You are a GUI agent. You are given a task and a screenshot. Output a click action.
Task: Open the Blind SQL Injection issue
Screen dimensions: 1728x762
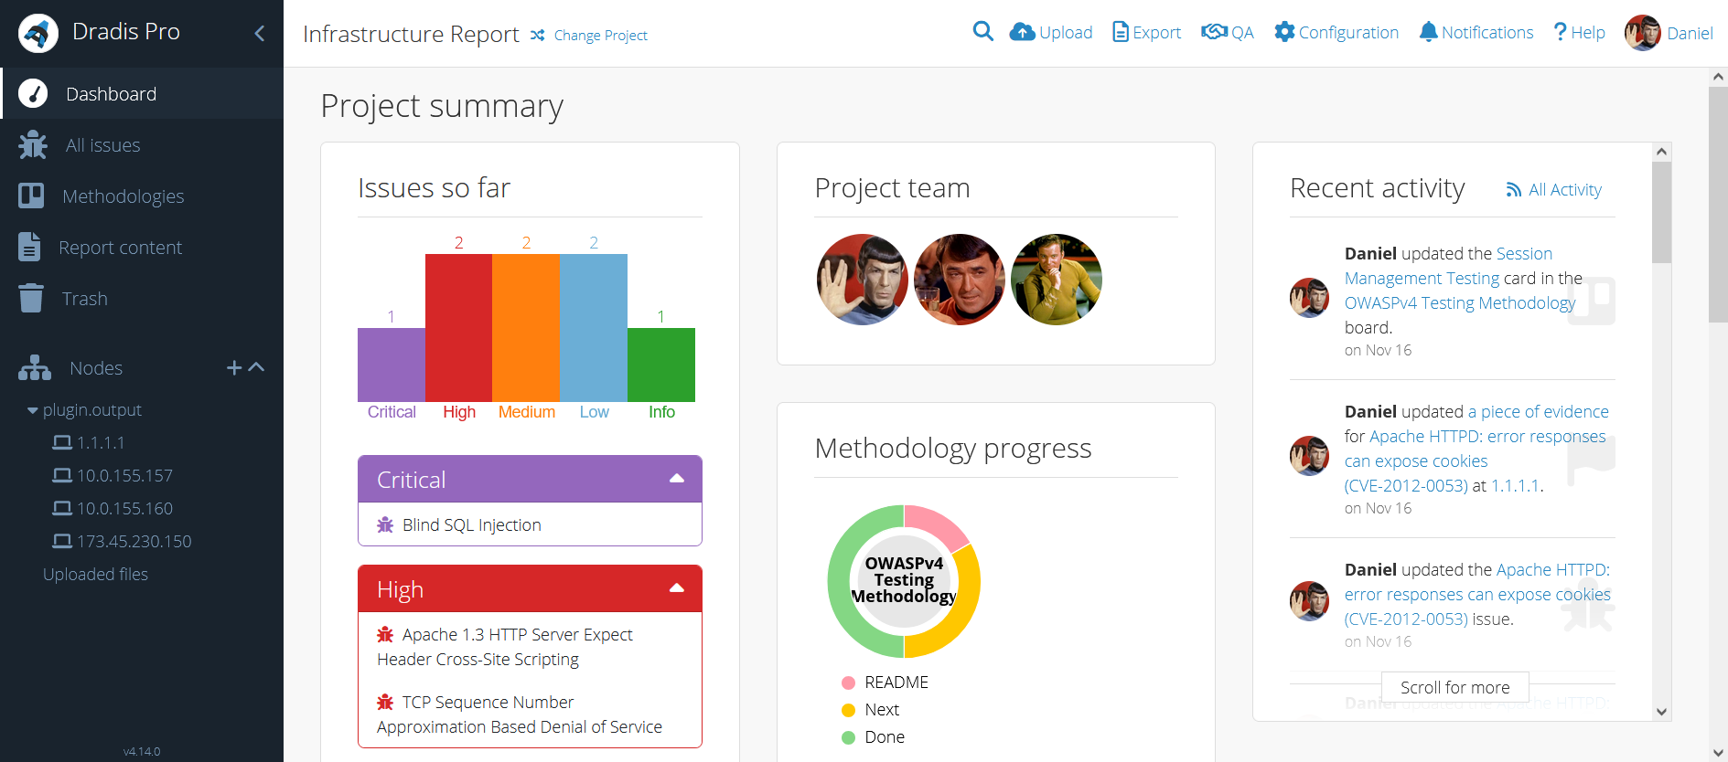coord(472,524)
